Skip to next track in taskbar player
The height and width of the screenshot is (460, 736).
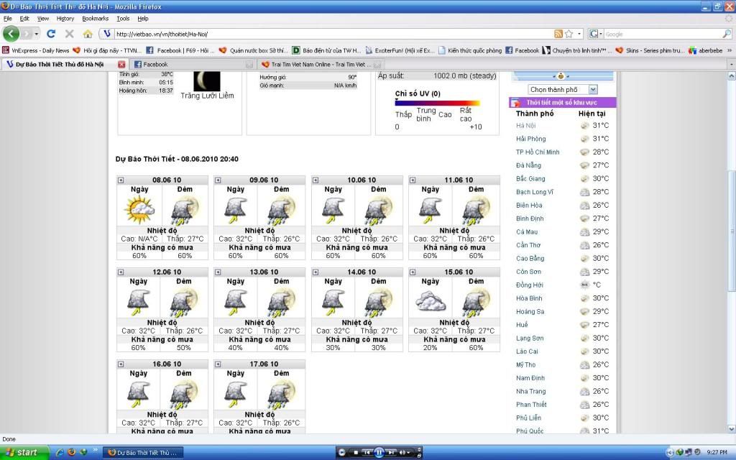(x=390, y=453)
